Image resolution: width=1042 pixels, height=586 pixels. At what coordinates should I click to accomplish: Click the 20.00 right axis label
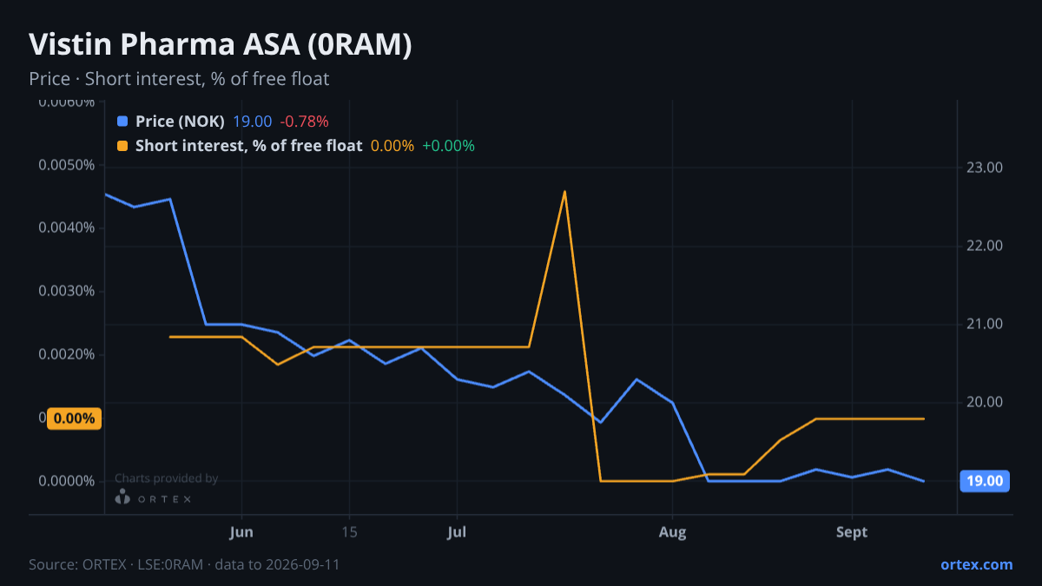986,402
